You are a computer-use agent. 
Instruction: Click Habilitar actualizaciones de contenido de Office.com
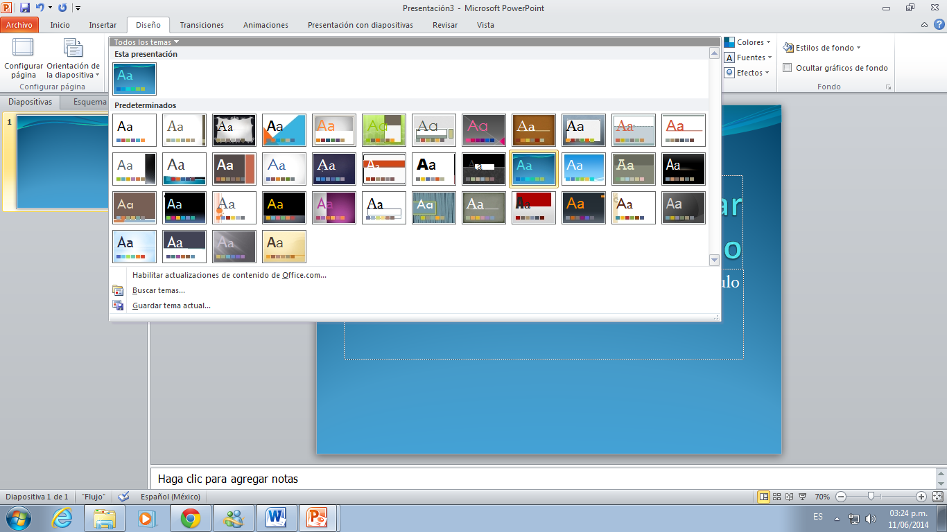pos(229,275)
